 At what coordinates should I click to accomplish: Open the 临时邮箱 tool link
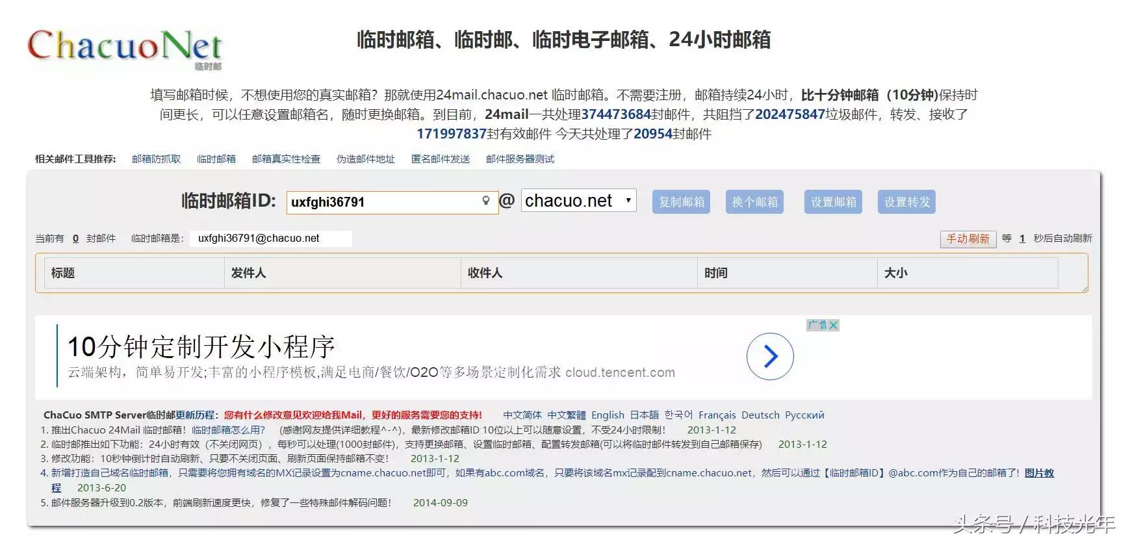pyautogui.click(x=216, y=159)
